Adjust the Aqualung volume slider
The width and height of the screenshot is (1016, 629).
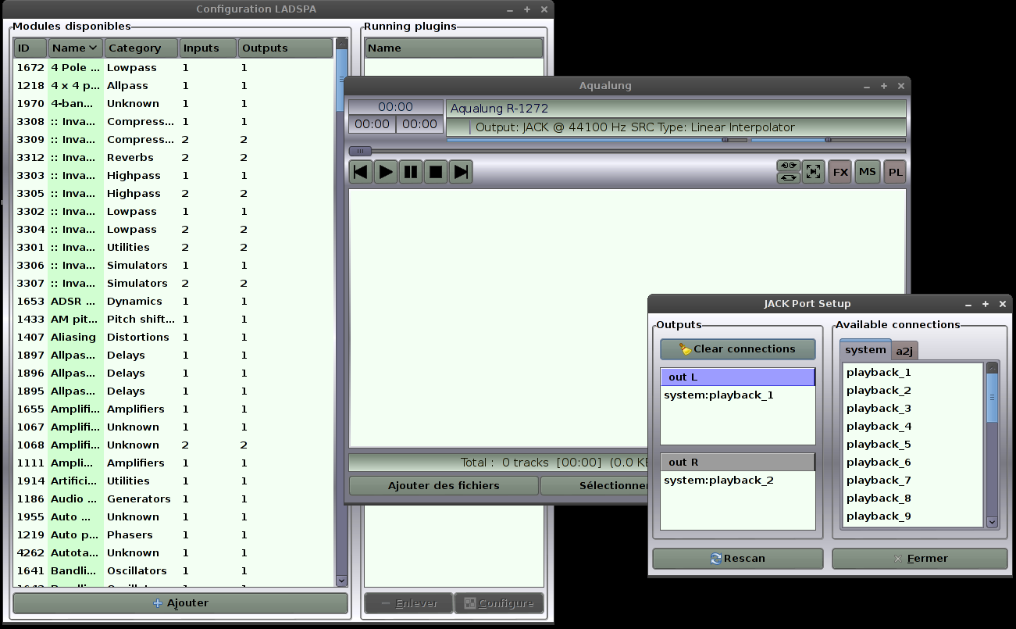[x=597, y=140]
